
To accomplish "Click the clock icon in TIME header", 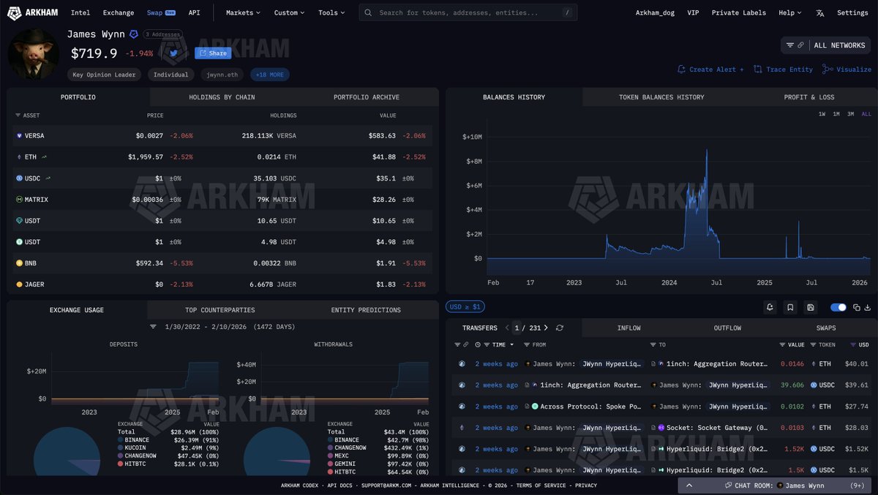I will tap(478, 344).
